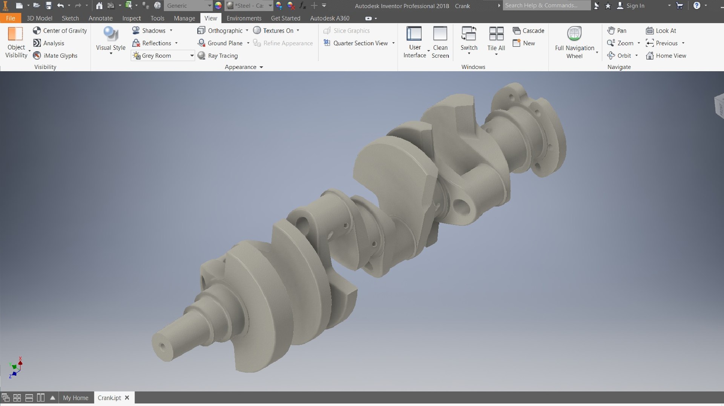
Task: Select the Orbit tool
Action: [x=619, y=56]
